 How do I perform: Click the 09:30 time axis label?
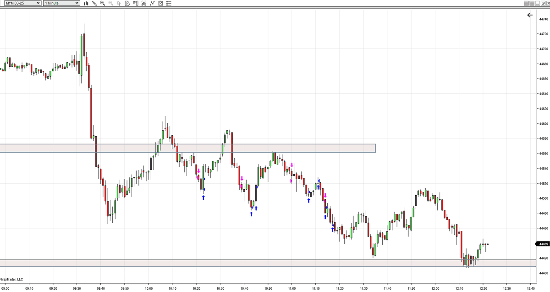click(77, 288)
